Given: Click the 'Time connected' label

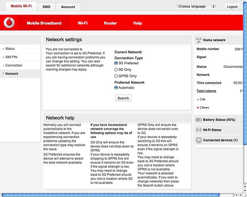Looking at the screenshot, I should click(x=209, y=83).
